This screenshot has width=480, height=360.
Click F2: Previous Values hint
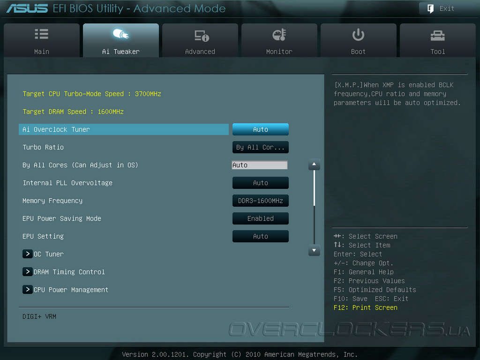coord(369,281)
